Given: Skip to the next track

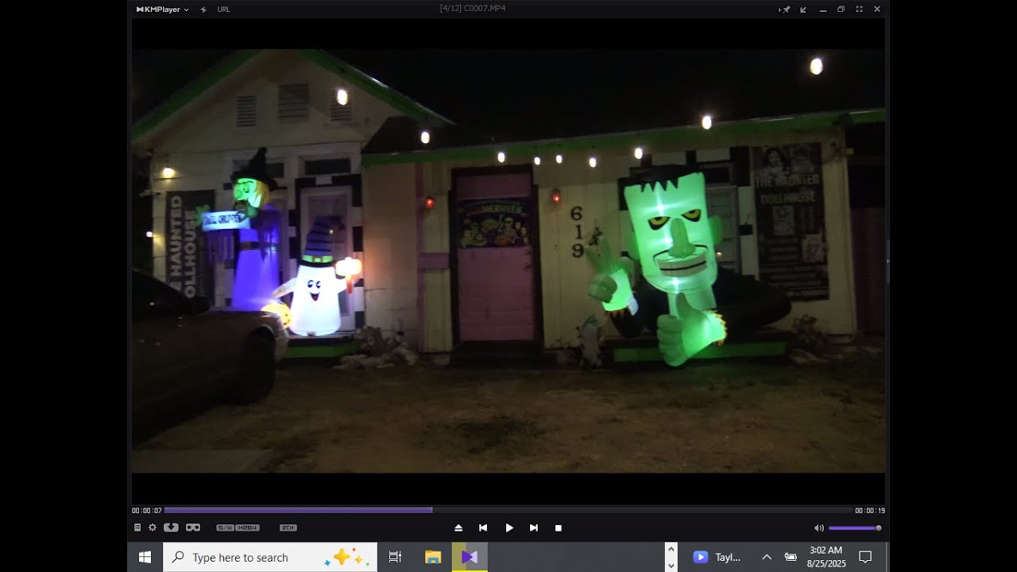Looking at the screenshot, I should coord(534,528).
